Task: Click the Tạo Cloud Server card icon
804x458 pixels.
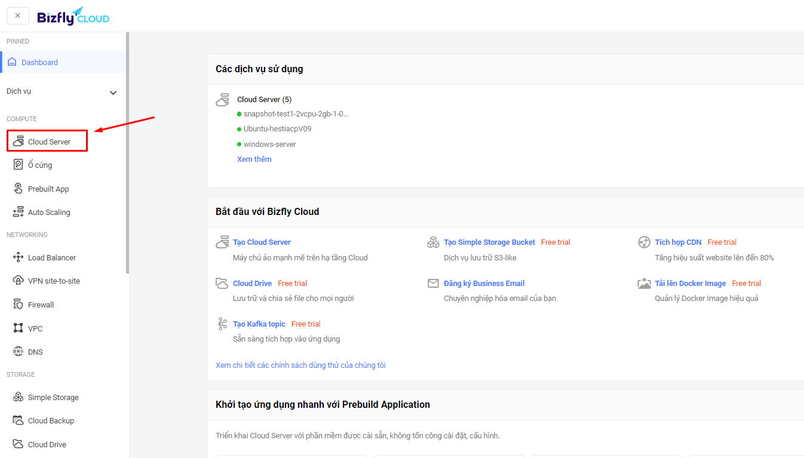Action: click(222, 242)
